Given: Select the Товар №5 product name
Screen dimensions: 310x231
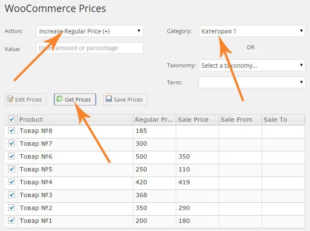Looking at the screenshot, I should tap(36, 169).
